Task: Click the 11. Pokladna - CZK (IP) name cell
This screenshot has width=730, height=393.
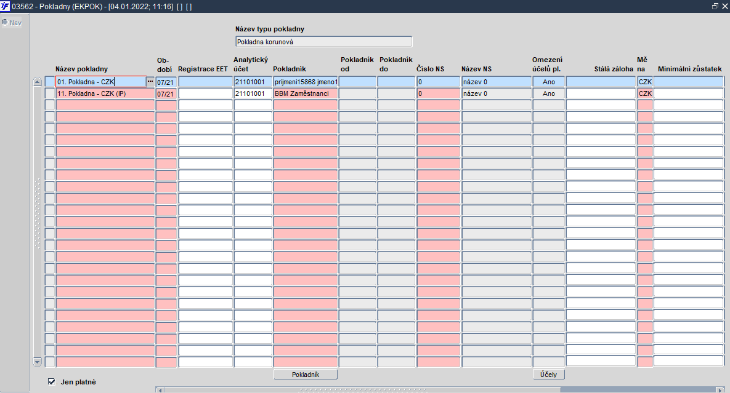Action: [x=105, y=93]
